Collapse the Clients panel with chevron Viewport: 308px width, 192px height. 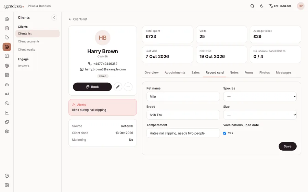click(x=54, y=17)
